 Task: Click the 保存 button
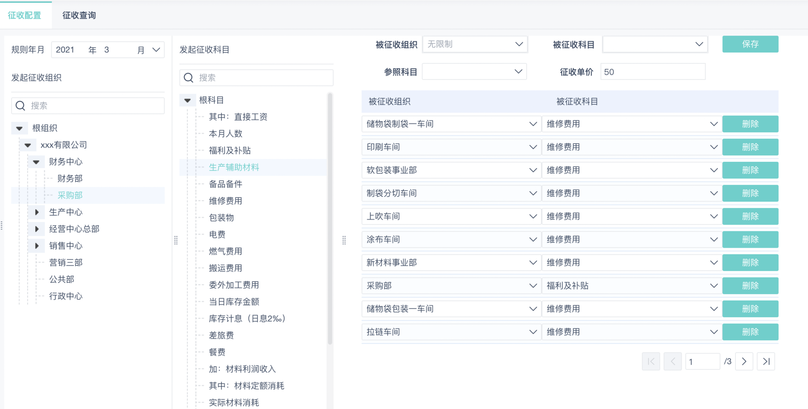pyautogui.click(x=750, y=44)
